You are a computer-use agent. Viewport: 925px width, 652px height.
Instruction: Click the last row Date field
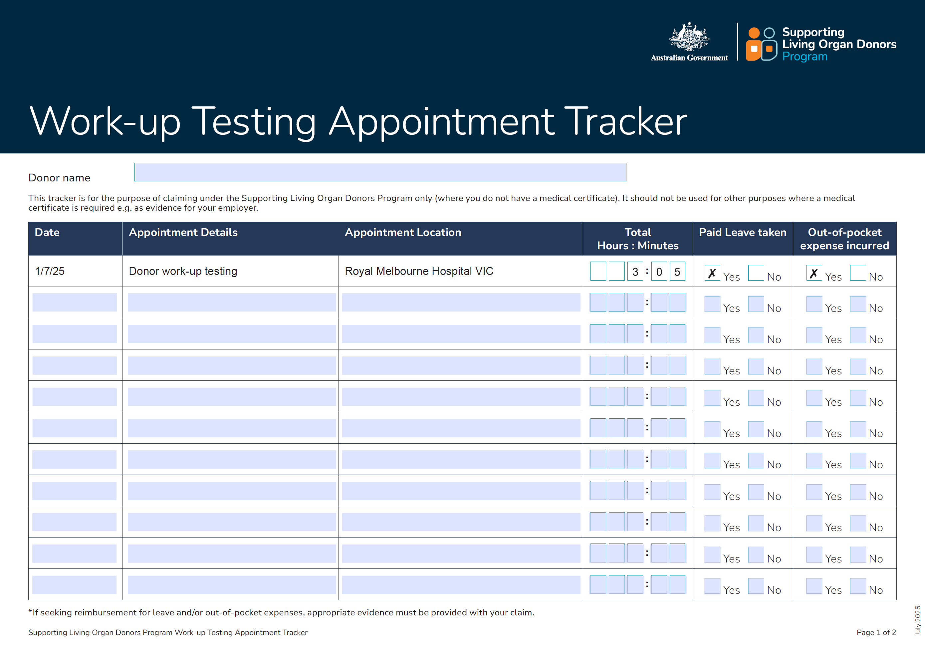(75, 585)
